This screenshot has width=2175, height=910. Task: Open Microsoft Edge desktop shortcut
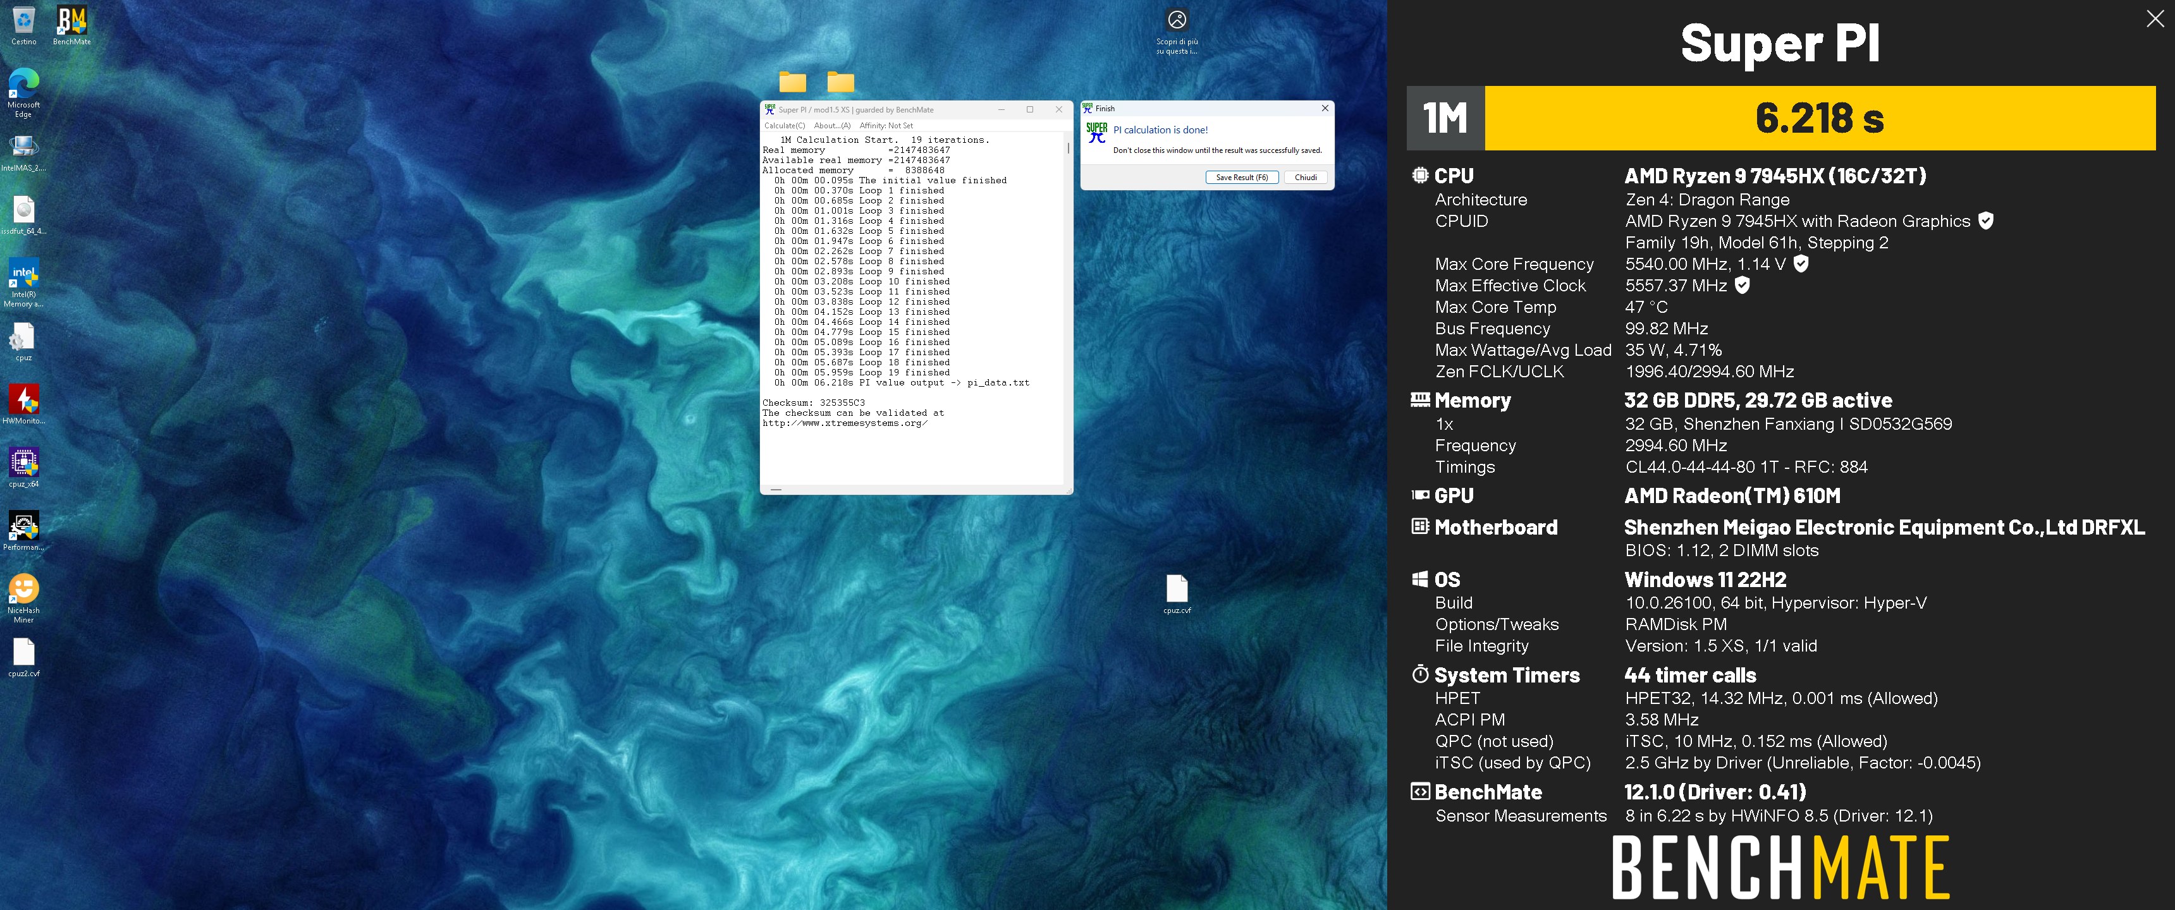coord(23,92)
